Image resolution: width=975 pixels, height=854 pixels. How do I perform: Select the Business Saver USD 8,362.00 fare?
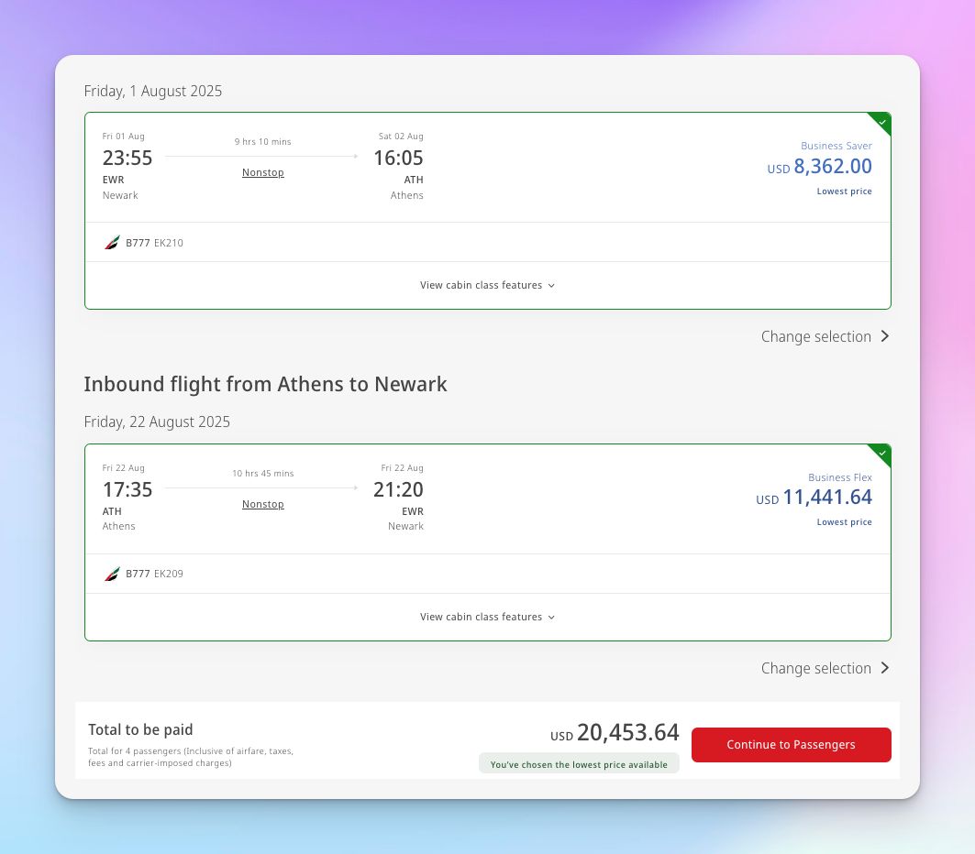point(819,167)
